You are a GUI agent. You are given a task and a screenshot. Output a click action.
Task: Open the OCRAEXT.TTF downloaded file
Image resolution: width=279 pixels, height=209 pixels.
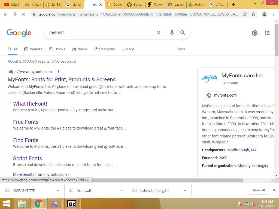coord(24,190)
